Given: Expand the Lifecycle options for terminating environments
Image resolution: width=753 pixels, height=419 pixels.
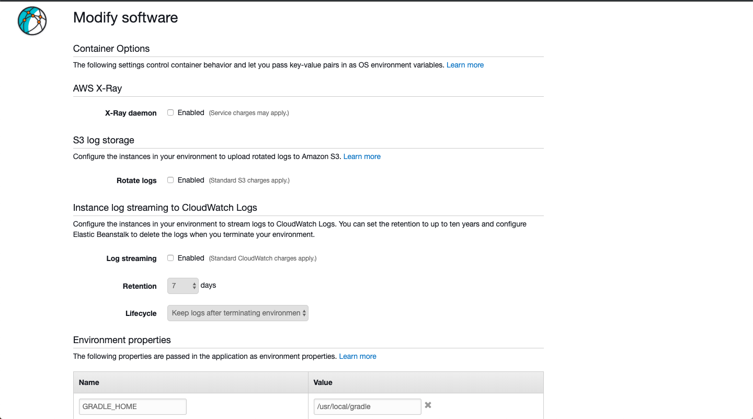Looking at the screenshot, I should [237, 313].
